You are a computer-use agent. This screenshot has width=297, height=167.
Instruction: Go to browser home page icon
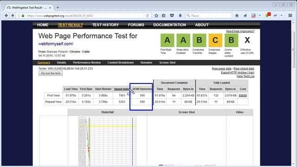point(237,16)
